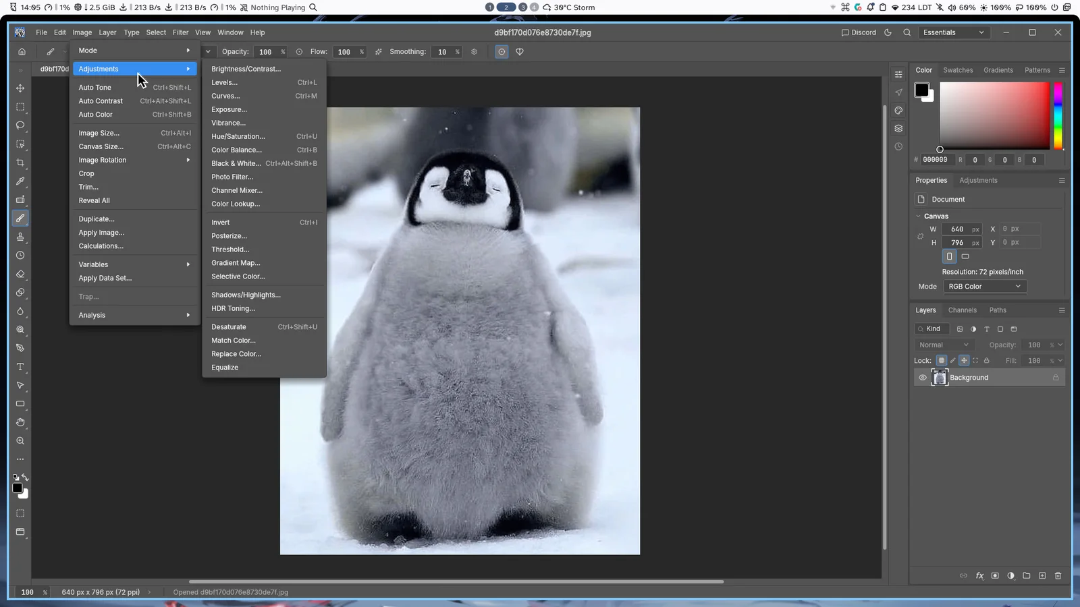Screen dimensions: 1080x607
Task: Open the Normal blend mode dropdown
Action: pos(944,345)
